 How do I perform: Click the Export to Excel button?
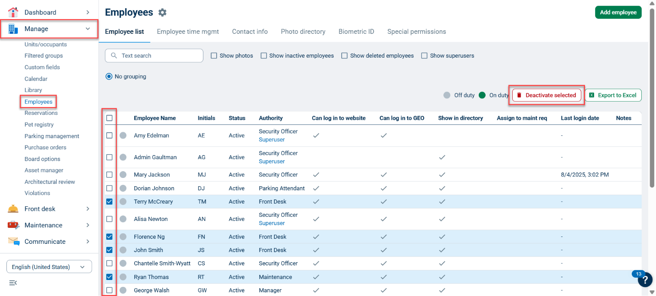click(x=613, y=95)
